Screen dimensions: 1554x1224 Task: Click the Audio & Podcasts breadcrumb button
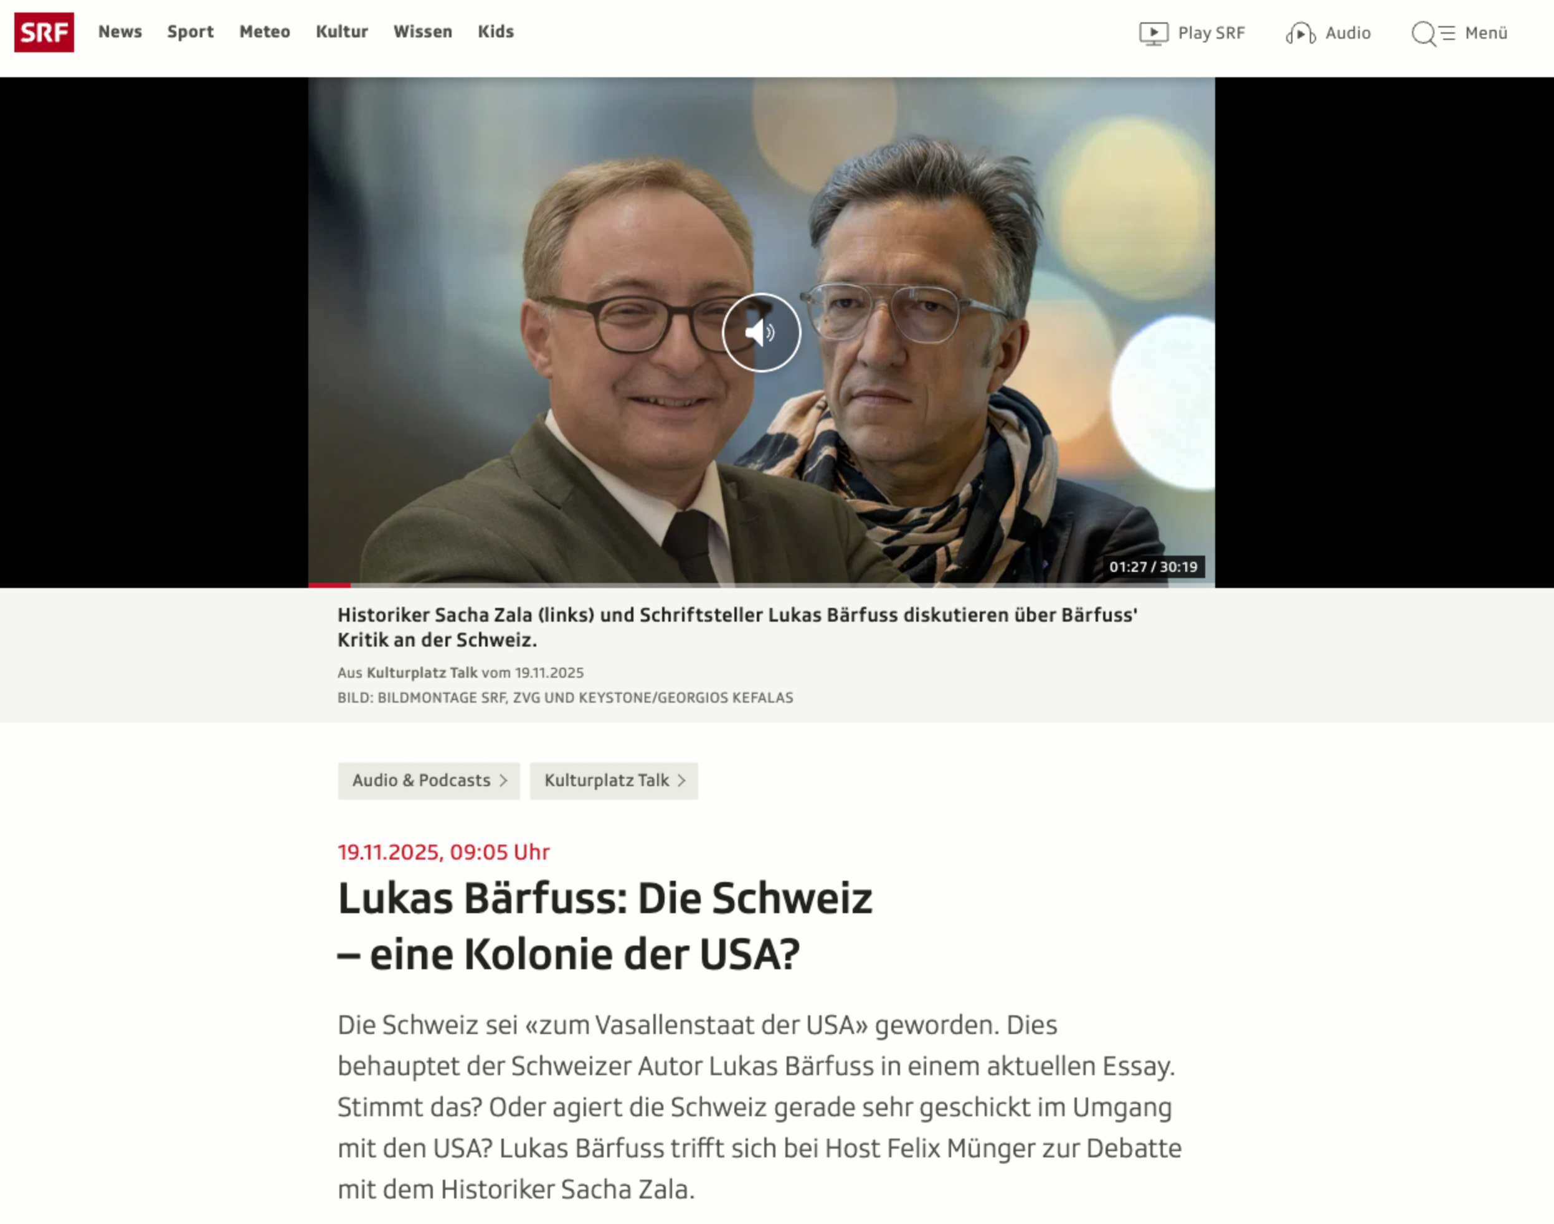[429, 780]
